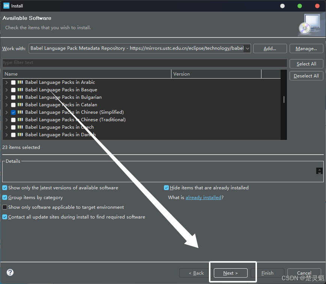Click the Deselect All button
This screenshot has width=326, height=284.
(306, 76)
